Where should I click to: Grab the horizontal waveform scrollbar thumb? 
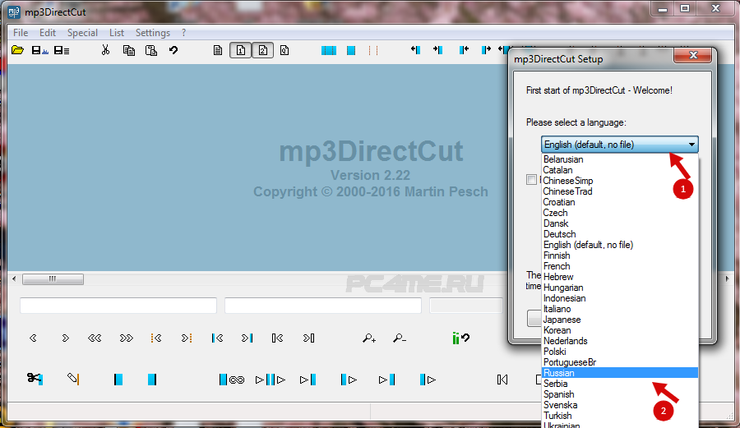coord(53,279)
